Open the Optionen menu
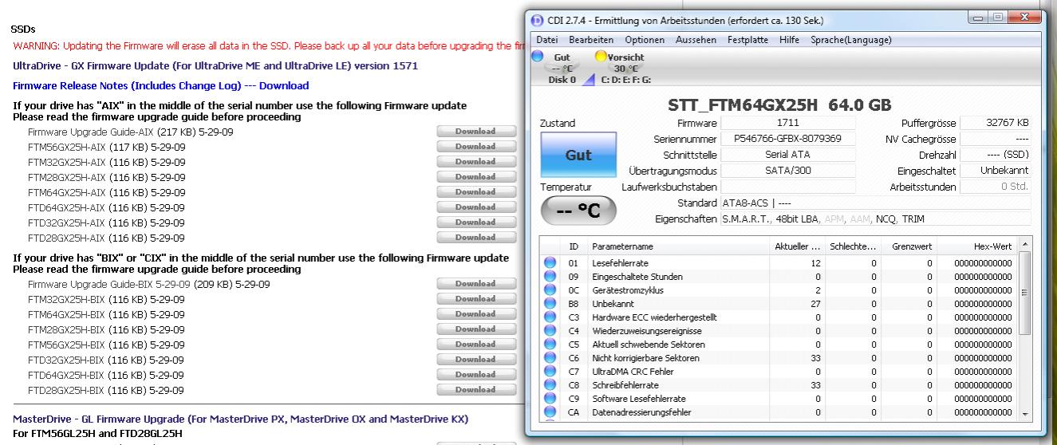This screenshot has width=1057, height=445. pos(645,40)
